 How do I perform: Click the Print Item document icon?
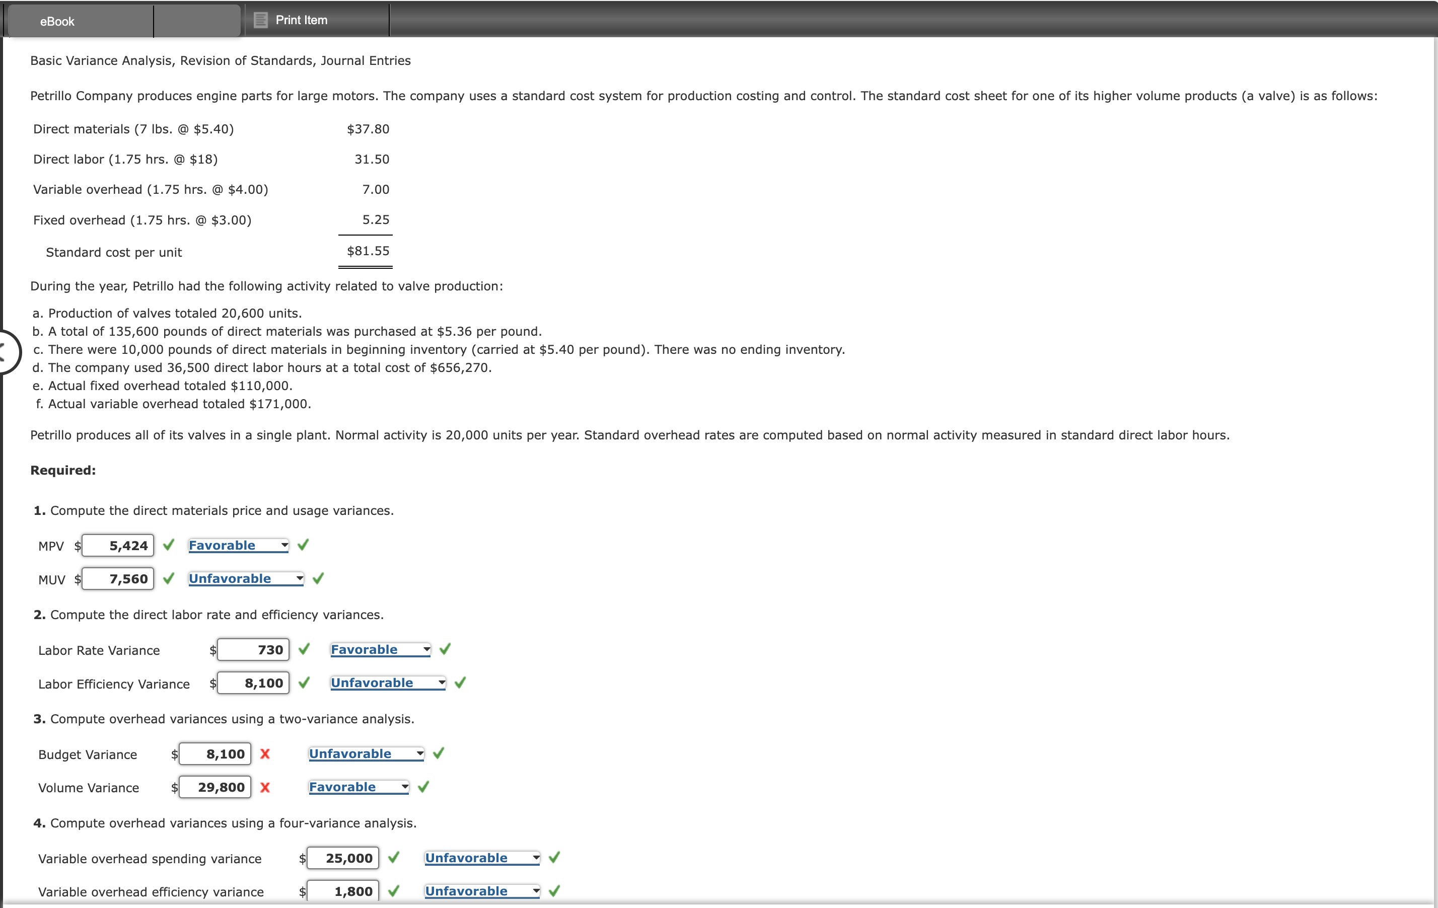pyautogui.click(x=260, y=20)
